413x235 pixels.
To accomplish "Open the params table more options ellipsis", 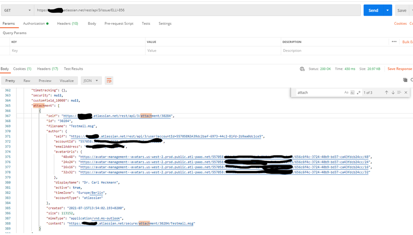I will [x=394, y=42].
